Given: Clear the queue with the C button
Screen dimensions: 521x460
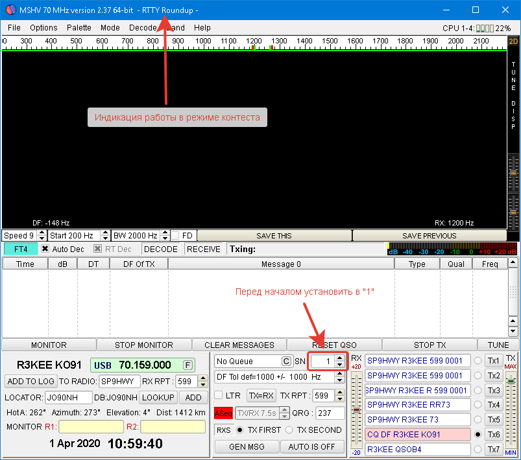Looking at the screenshot, I should (285, 361).
